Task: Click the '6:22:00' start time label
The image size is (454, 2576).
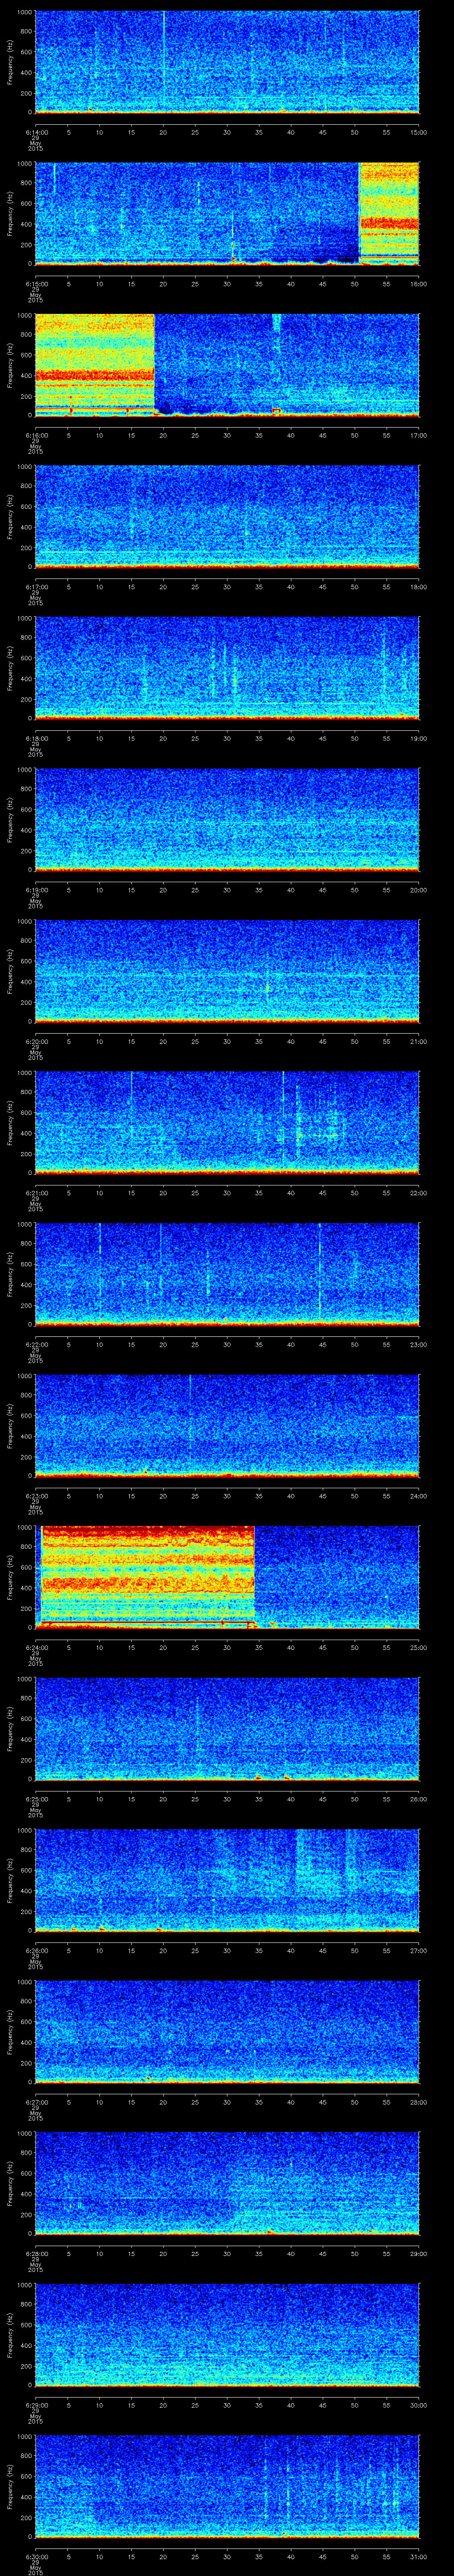Action: pos(36,1344)
